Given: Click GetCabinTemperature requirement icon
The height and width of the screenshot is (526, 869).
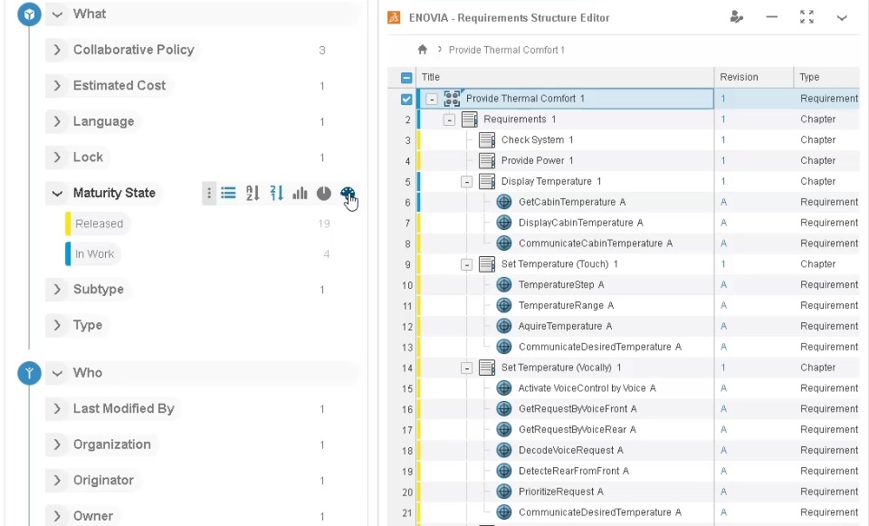Looking at the screenshot, I should pyautogui.click(x=504, y=202).
